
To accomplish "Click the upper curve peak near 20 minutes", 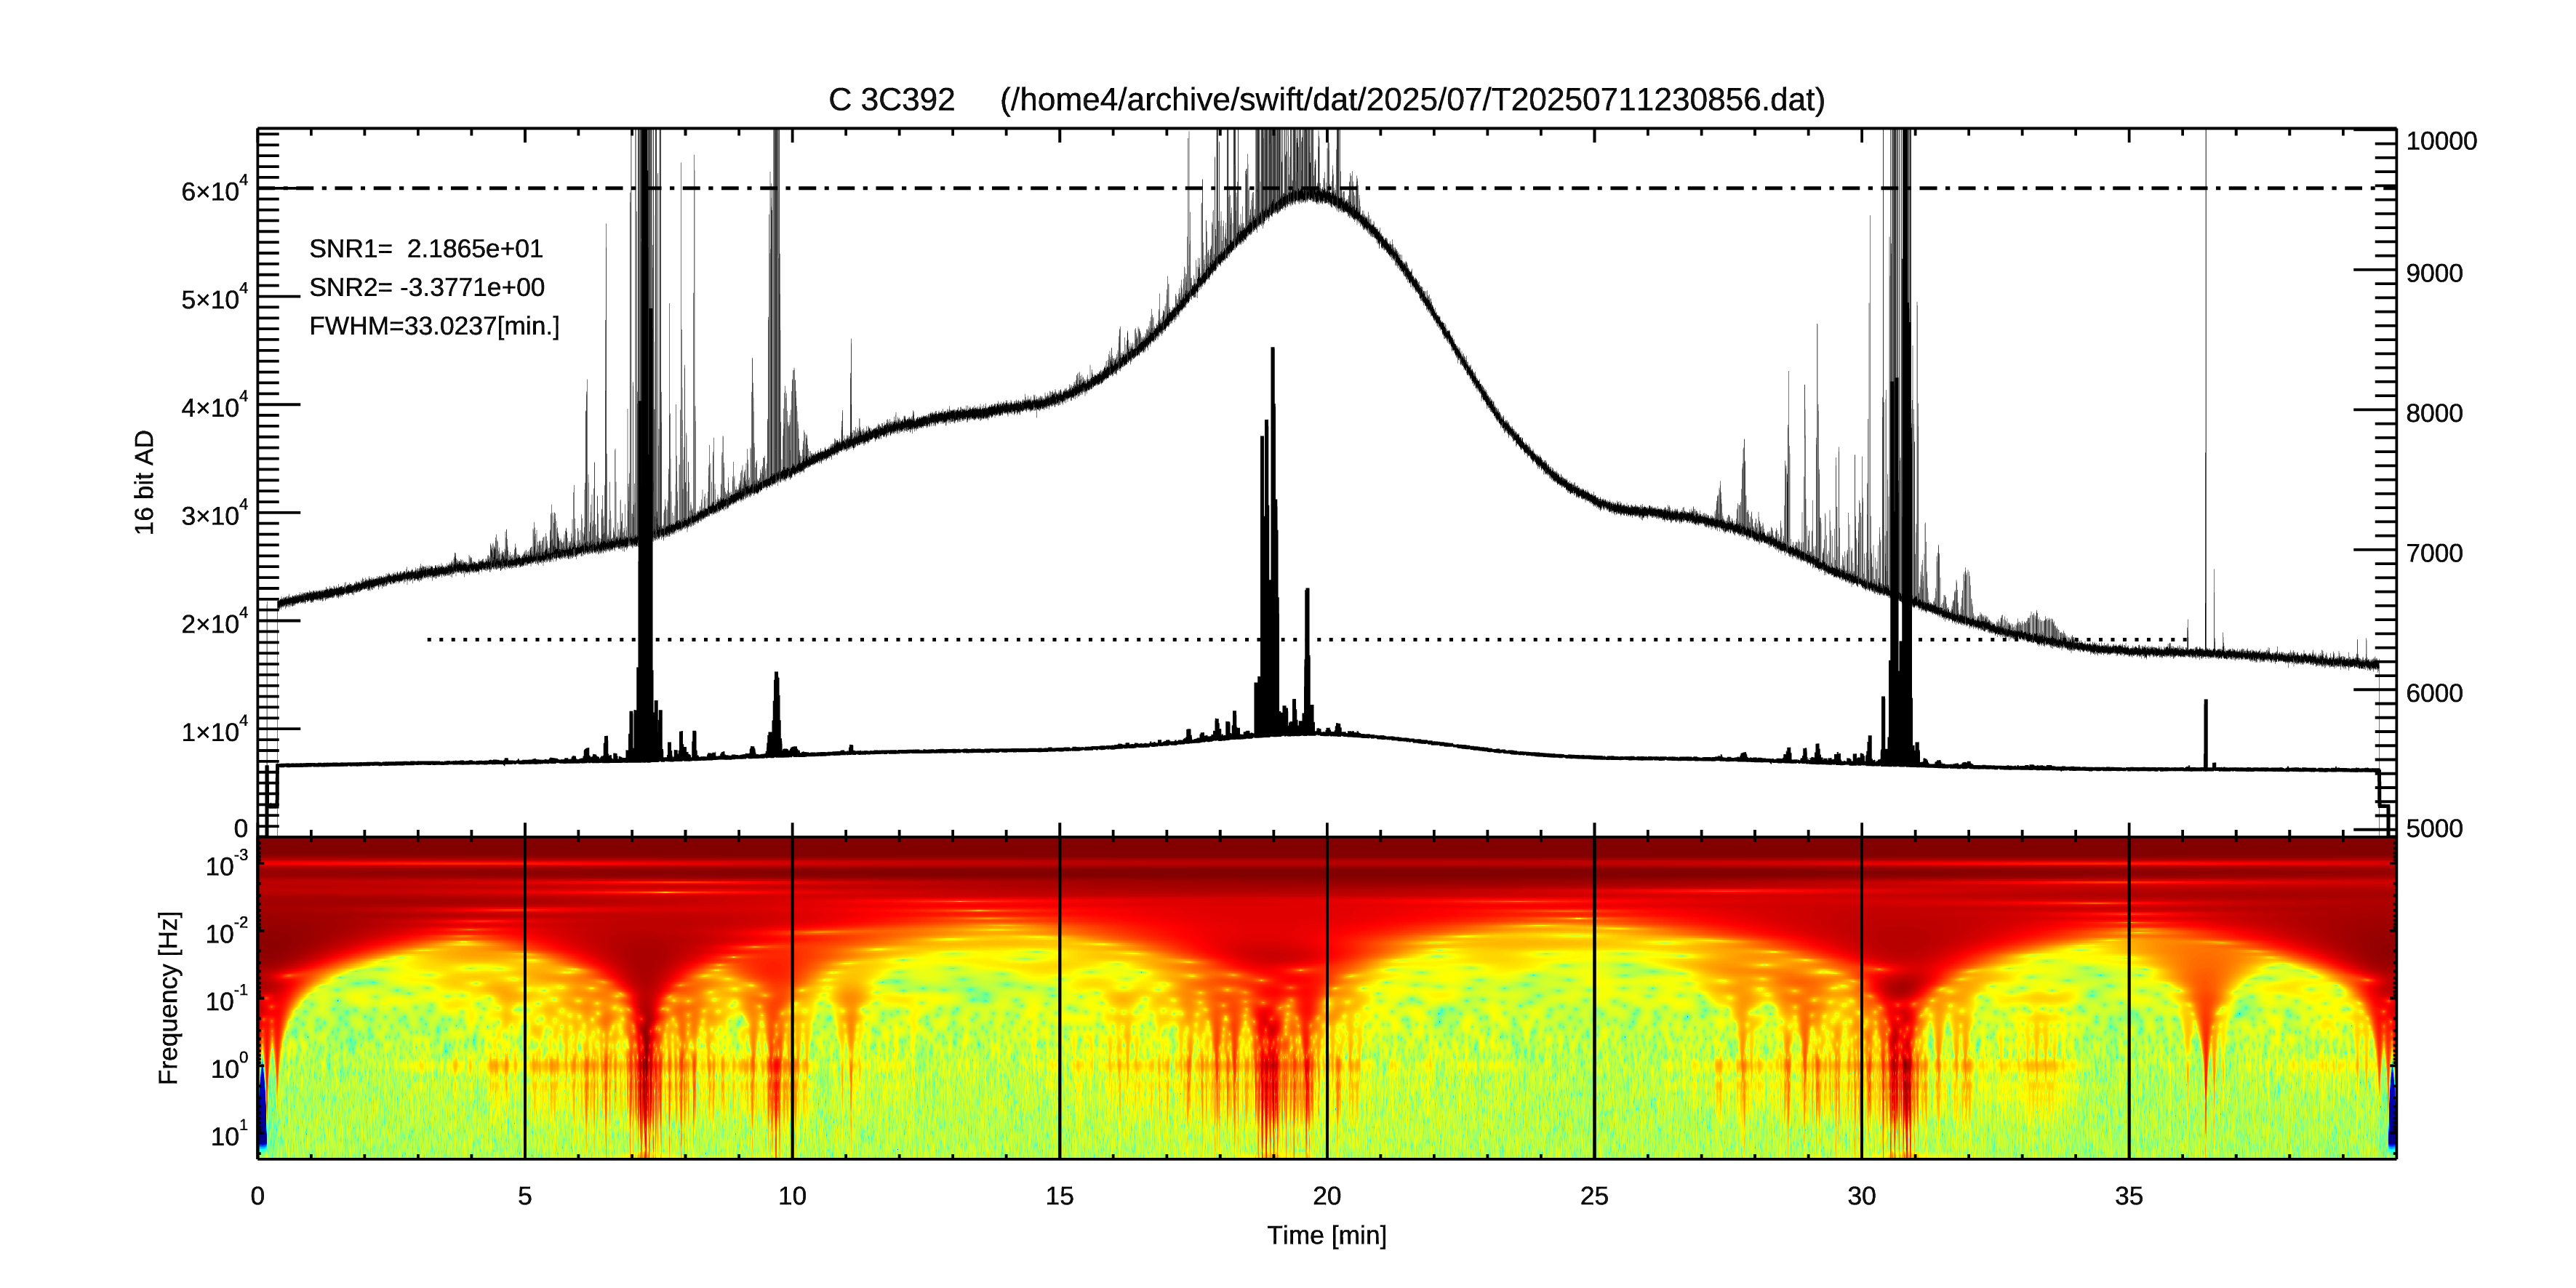I will [x=1310, y=194].
